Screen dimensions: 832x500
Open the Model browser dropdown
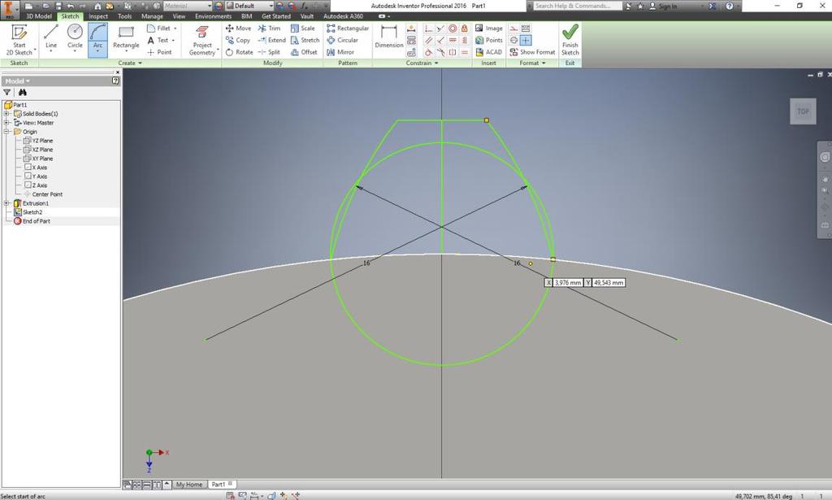click(18, 81)
